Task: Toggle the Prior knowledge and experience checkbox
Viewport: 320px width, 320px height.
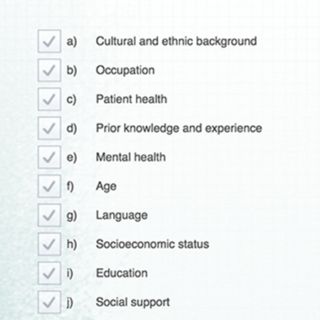Action: [x=49, y=128]
